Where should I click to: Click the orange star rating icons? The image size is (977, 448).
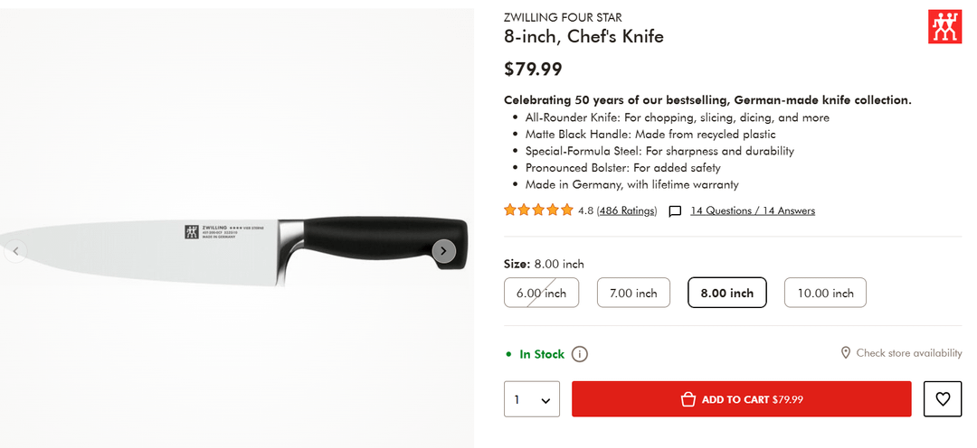coord(538,210)
